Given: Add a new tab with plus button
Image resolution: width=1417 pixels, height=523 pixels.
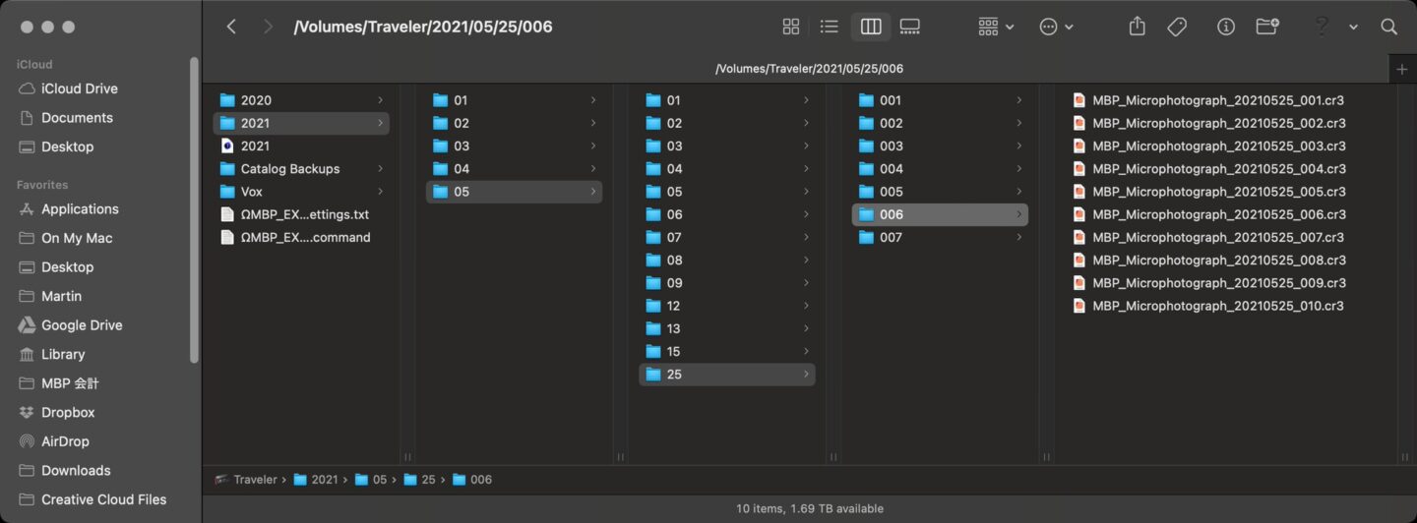Looking at the screenshot, I should coord(1402,69).
